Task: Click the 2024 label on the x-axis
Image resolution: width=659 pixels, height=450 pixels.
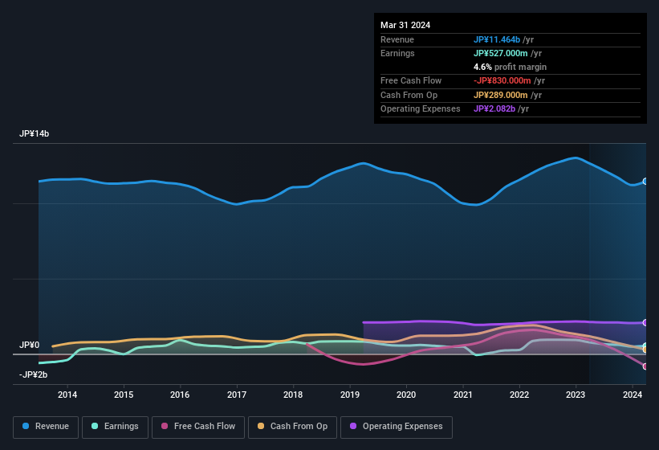Action: click(x=633, y=395)
